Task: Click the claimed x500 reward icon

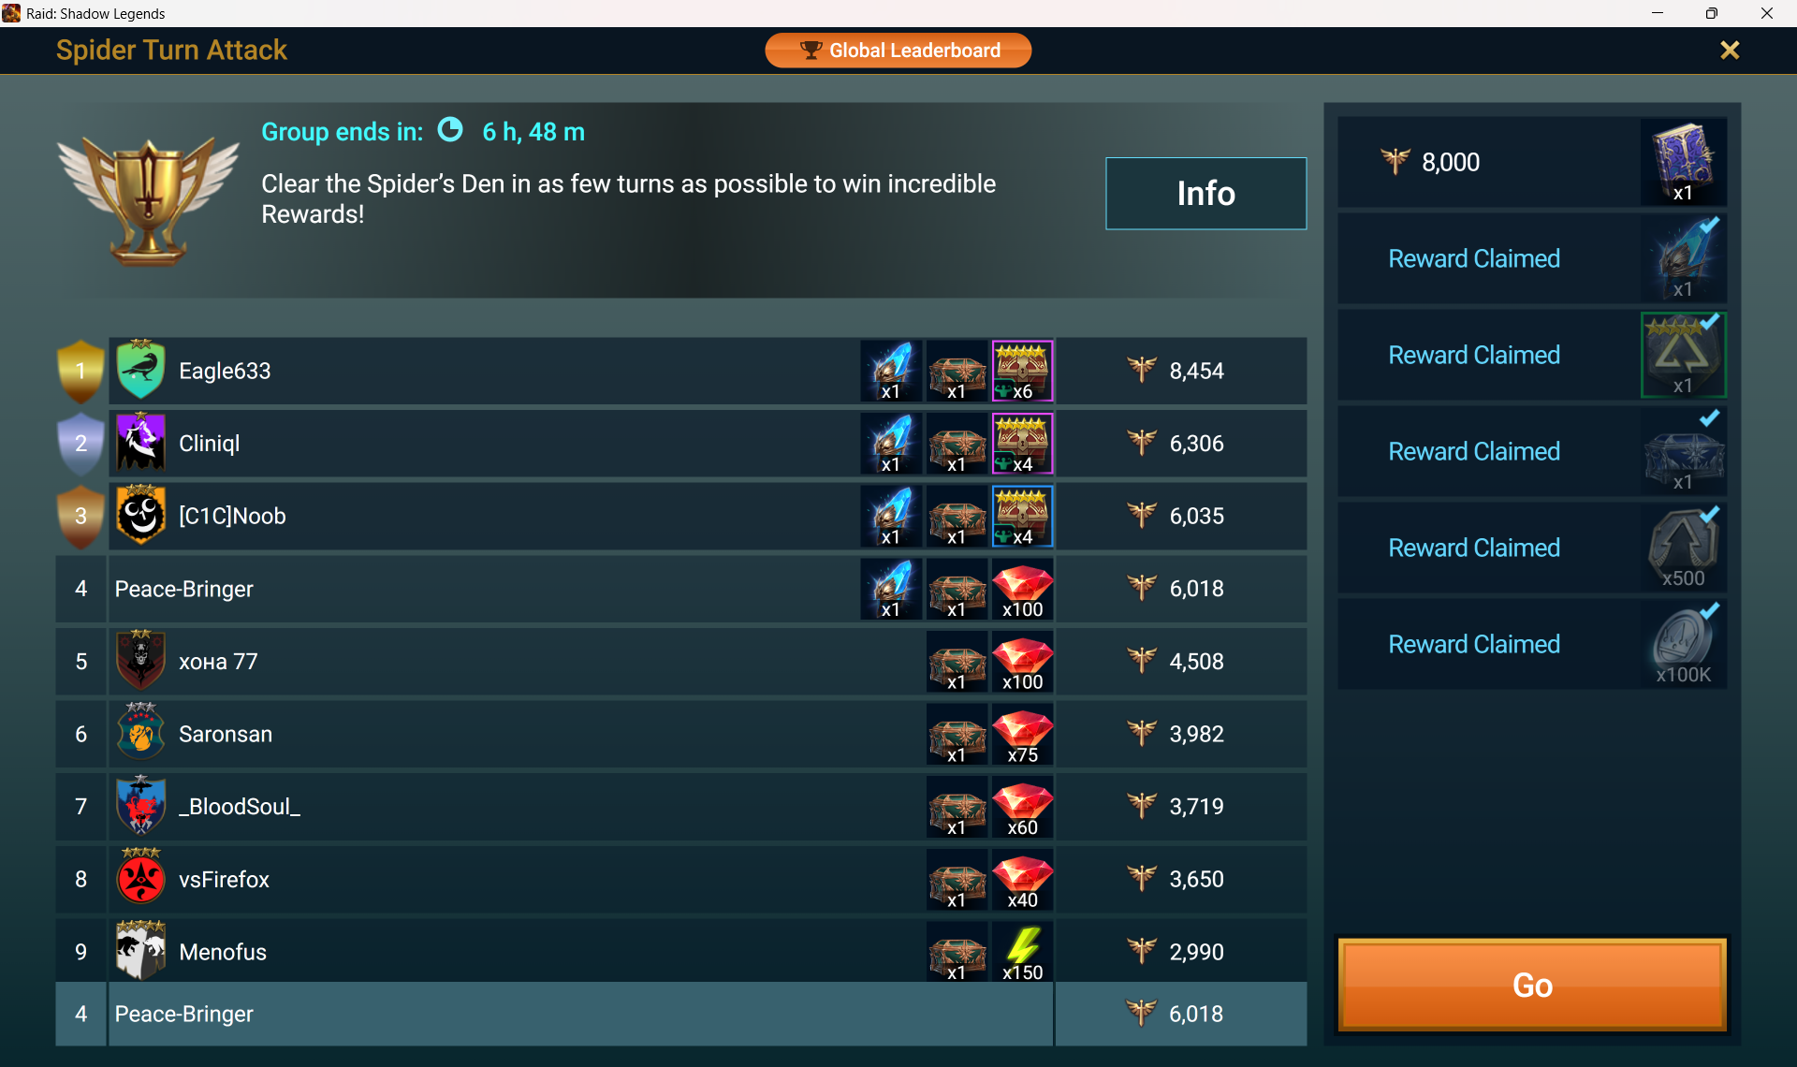Action: coord(1683,548)
